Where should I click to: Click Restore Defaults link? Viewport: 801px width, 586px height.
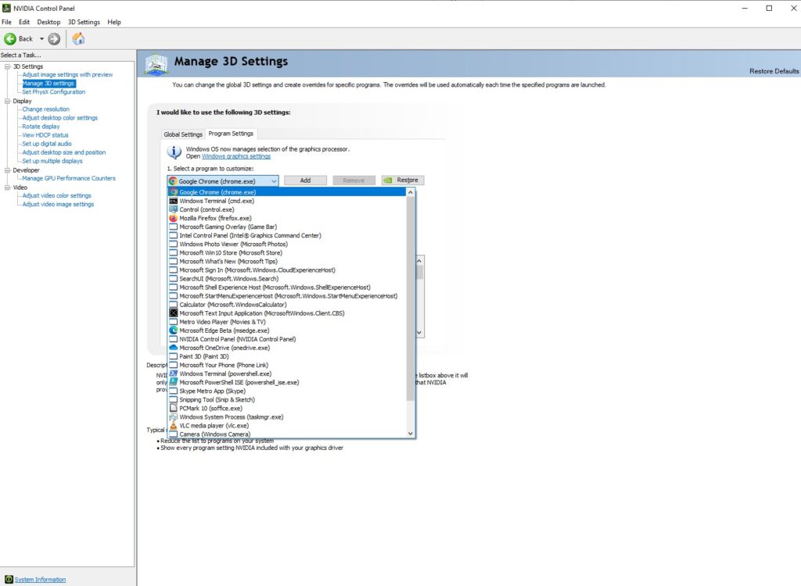(774, 71)
